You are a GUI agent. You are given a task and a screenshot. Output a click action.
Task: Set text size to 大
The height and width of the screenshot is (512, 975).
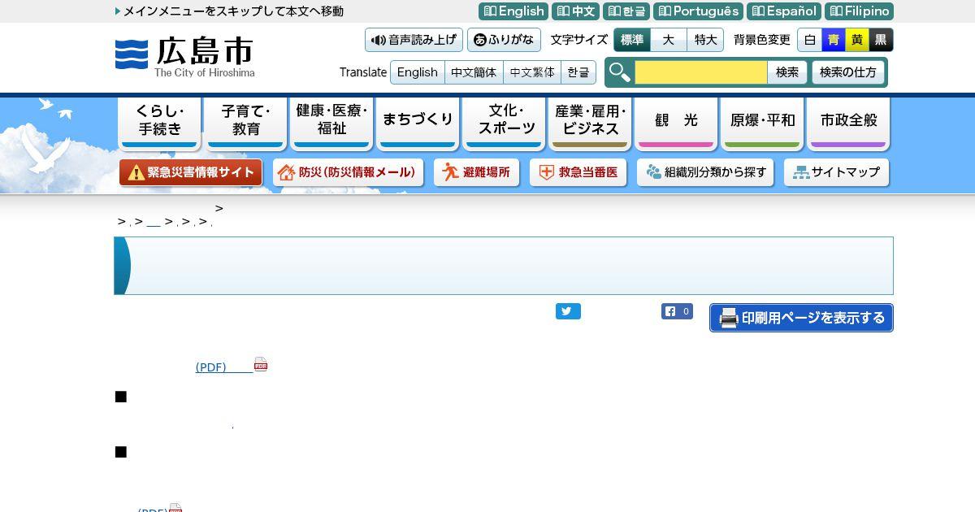[x=669, y=40]
